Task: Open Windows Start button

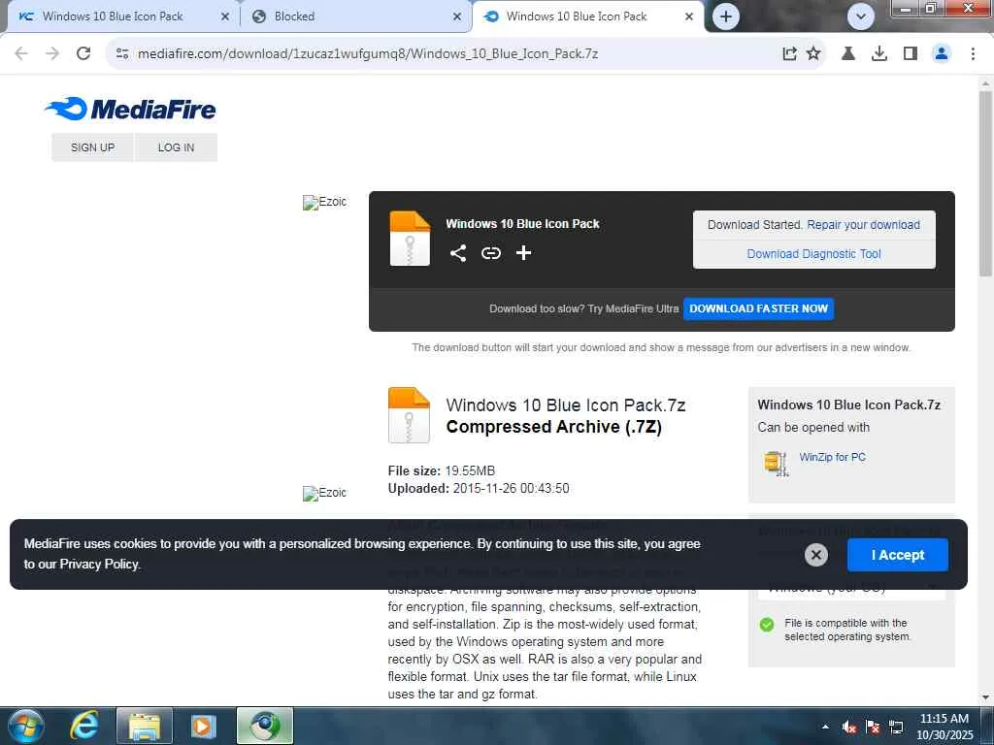Action: pyautogui.click(x=26, y=726)
